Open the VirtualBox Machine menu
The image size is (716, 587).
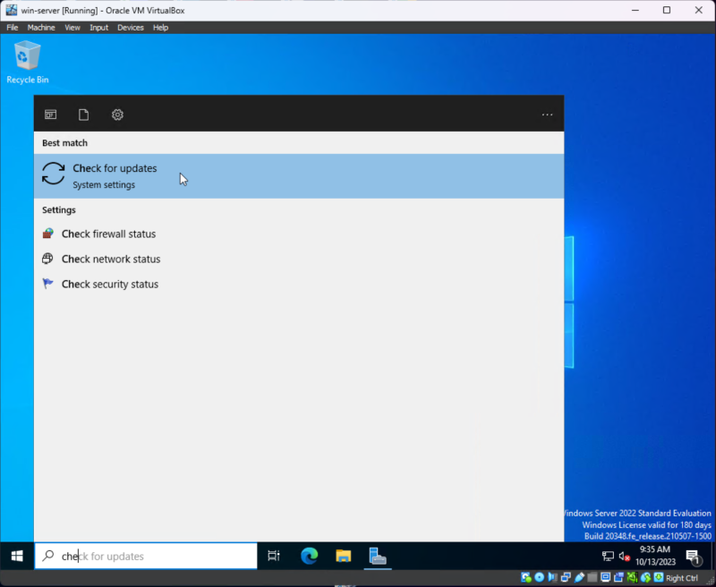[x=41, y=28]
